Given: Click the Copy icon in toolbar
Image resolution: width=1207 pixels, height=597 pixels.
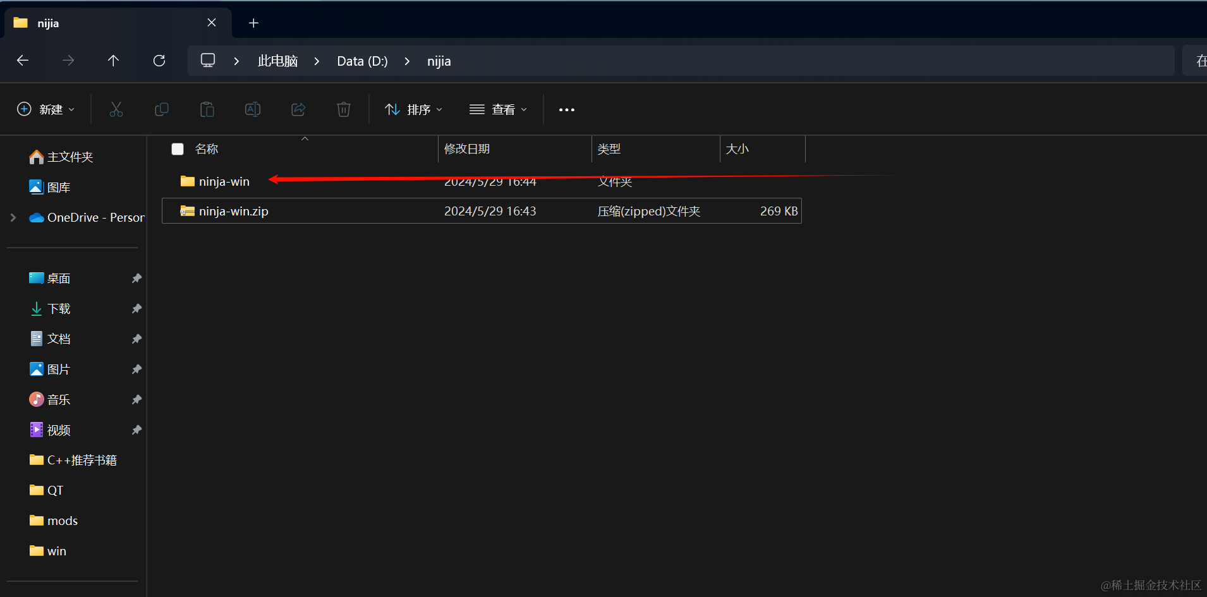Looking at the screenshot, I should [162, 109].
